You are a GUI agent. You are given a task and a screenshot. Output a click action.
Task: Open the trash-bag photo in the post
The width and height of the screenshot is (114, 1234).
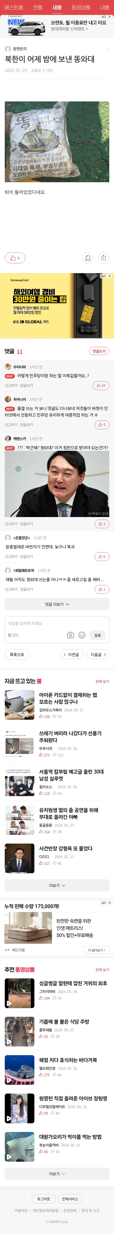tap(57, 141)
